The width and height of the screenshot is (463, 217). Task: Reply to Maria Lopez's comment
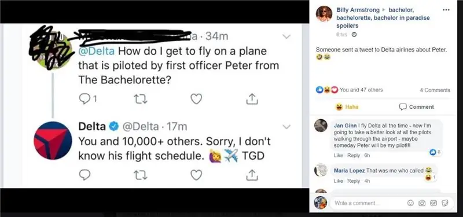tap(354, 181)
